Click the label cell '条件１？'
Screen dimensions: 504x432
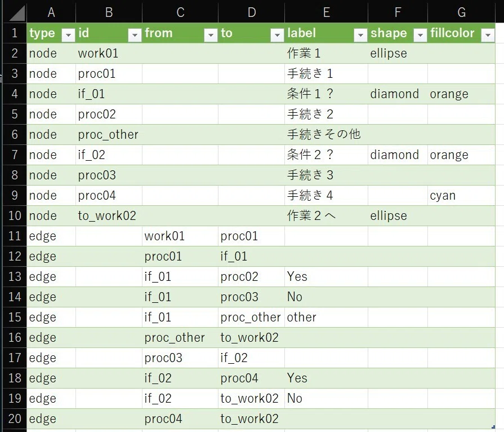326,94
